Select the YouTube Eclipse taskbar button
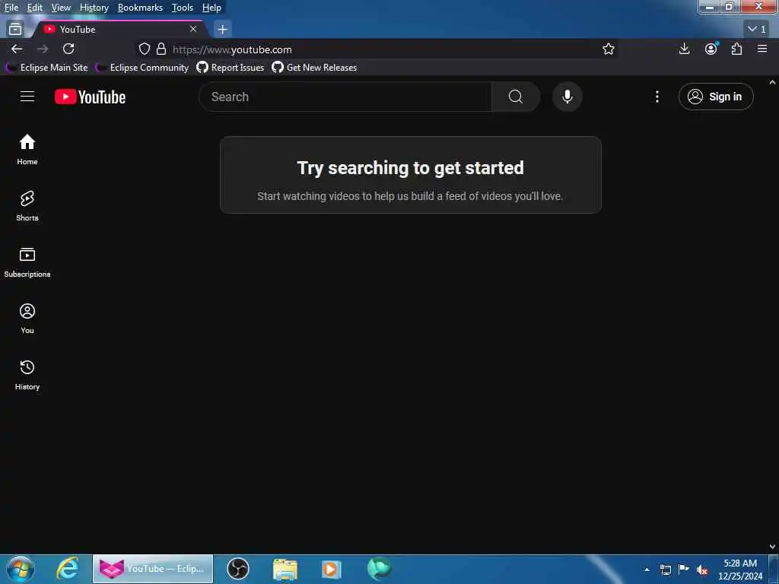 (x=152, y=569)
